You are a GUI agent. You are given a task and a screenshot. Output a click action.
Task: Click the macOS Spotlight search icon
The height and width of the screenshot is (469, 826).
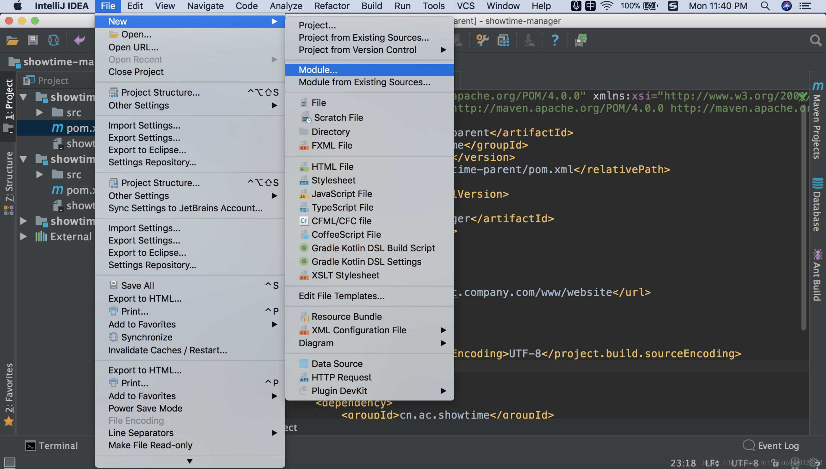click(x=765, y=6)
